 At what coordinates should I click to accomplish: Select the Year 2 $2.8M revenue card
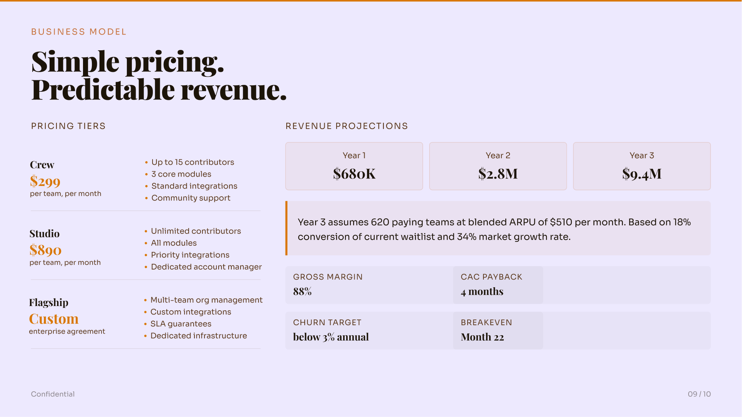pos(498,166)
